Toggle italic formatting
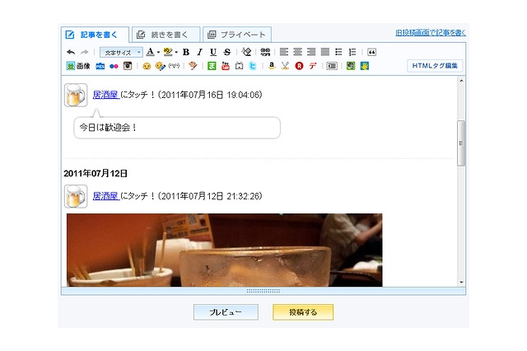Image resolution: width=527 pixels, height=351 pixels. click(x=199, y=52)
